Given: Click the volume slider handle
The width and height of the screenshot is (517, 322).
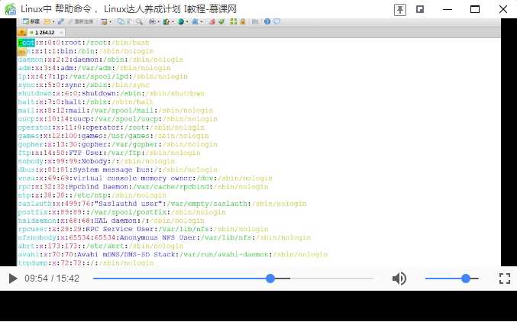Looking at the screenshot, I should pyautogui.click(x=466, y=279).
